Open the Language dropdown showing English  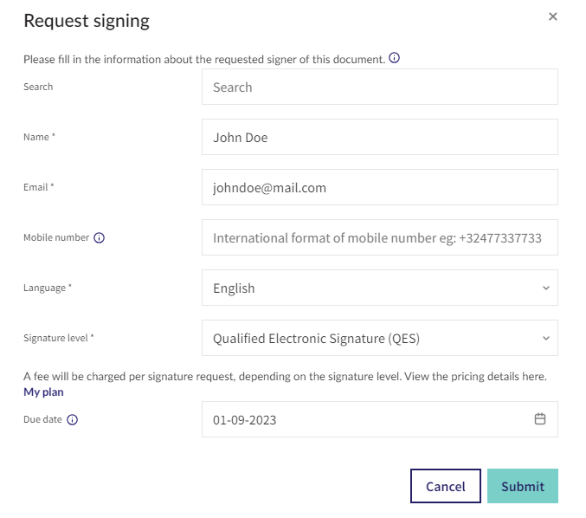pyautogui.click(x=380, y=288)
